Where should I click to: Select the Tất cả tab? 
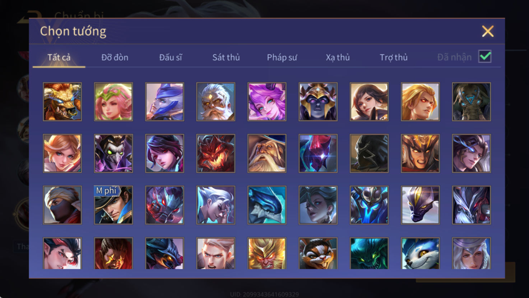59,58
